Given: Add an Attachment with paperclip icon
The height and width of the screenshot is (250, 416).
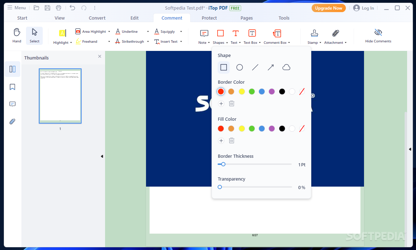Looking at the screenshot, I should (336, 33).
